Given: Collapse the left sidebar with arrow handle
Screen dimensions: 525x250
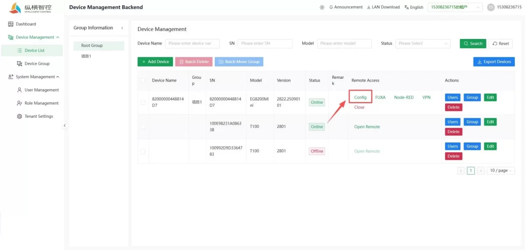Looking at the screenshot, I should [65, 125].
